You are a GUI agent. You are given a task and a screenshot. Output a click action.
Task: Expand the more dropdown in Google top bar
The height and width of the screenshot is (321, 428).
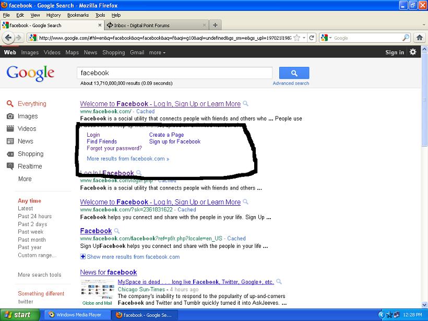(157, 52)
